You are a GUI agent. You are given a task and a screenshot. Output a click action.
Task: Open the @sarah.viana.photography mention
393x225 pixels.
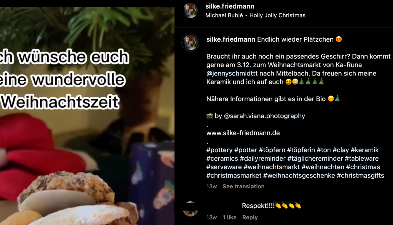(264, 116)
